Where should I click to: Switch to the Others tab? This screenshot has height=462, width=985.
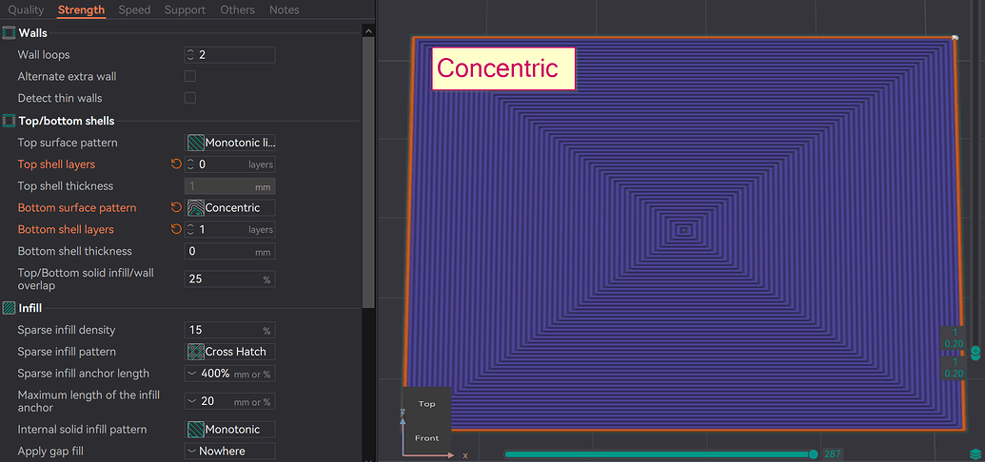tap(238, 10)
